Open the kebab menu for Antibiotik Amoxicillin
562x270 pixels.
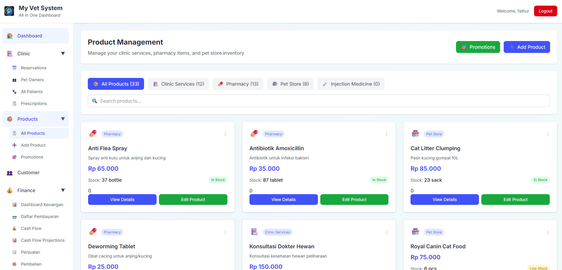tap(386, 134)
